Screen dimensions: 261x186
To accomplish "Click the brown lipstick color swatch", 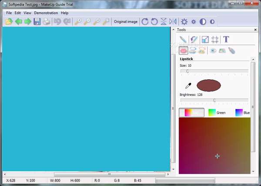I will click(x=209, y=86).
